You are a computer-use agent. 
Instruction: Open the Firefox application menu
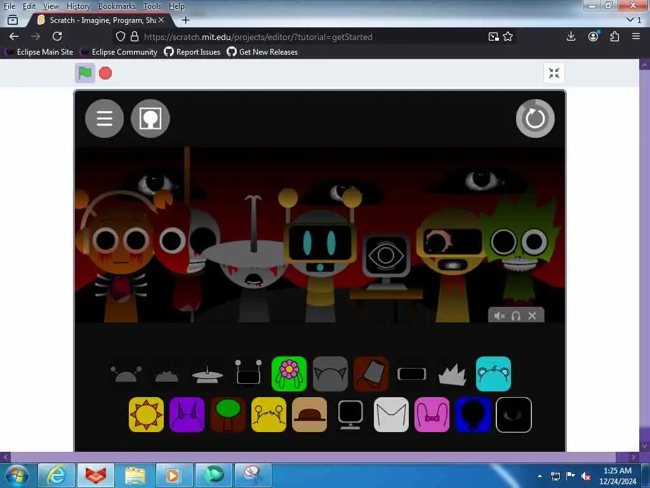point(636,36)
